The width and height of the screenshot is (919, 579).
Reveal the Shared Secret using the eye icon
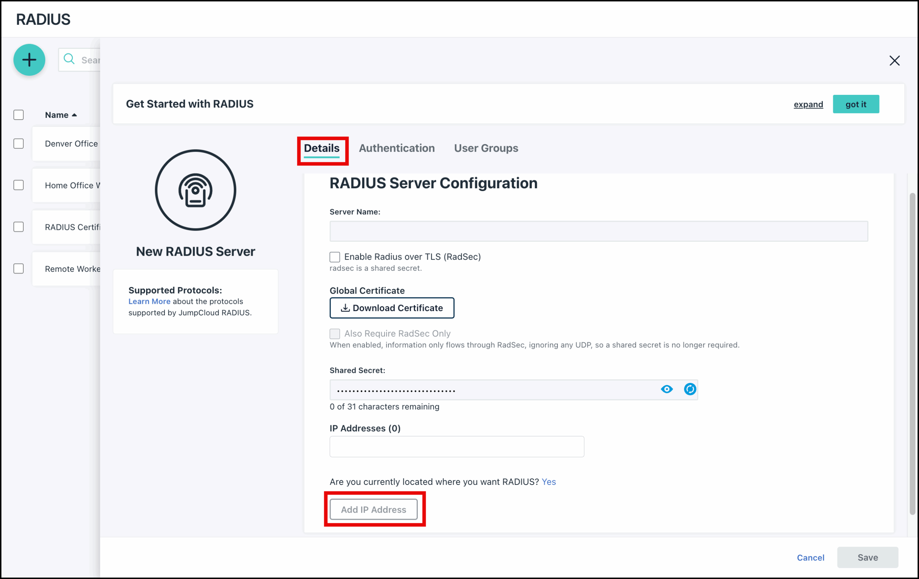click(x=667, y=389)
